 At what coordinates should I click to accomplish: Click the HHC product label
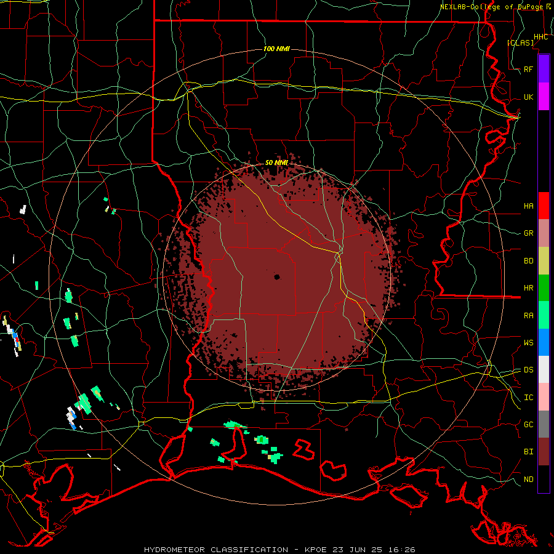click(540, 37)
